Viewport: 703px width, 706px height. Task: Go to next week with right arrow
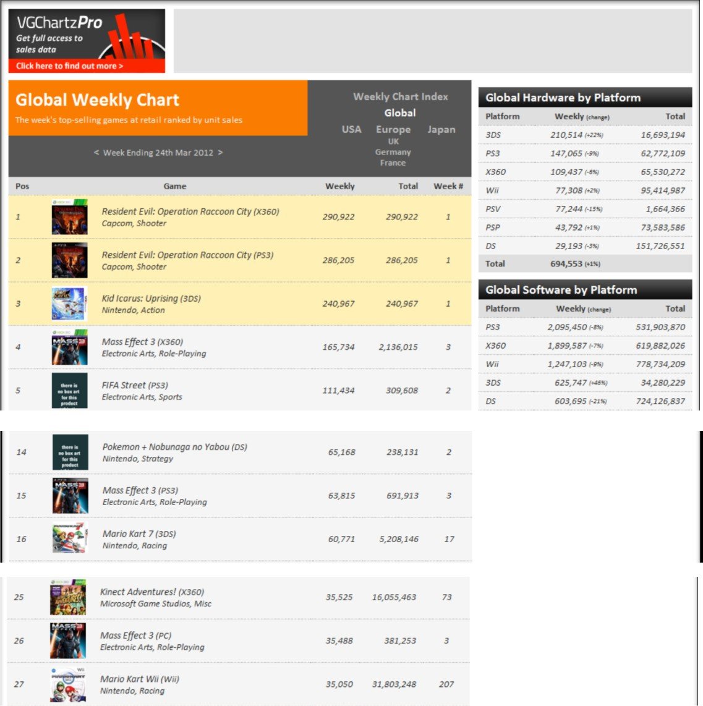click(220, 152)
